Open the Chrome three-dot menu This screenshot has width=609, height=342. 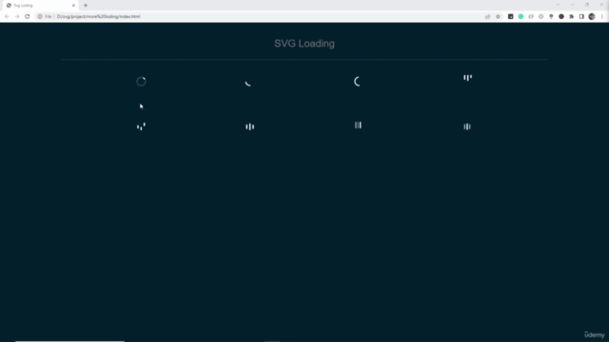602,17
